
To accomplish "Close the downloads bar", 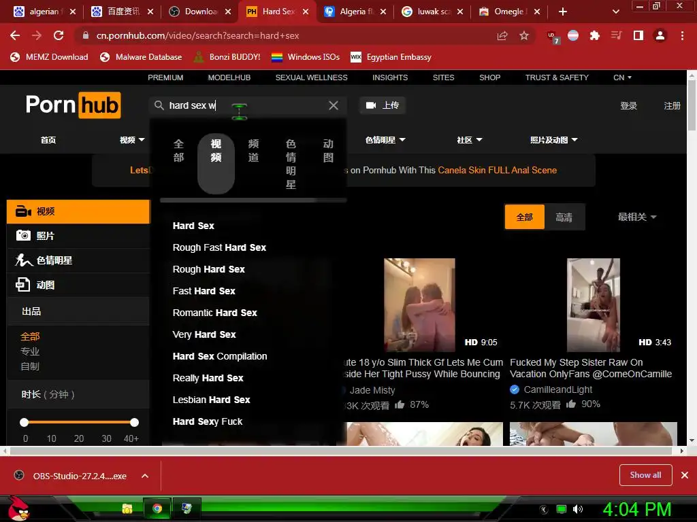I will pos(685,475).
